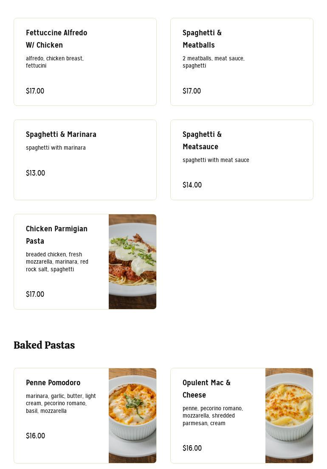Click the $13.00 Spaghetti & Marinara price

coord(35,173)
